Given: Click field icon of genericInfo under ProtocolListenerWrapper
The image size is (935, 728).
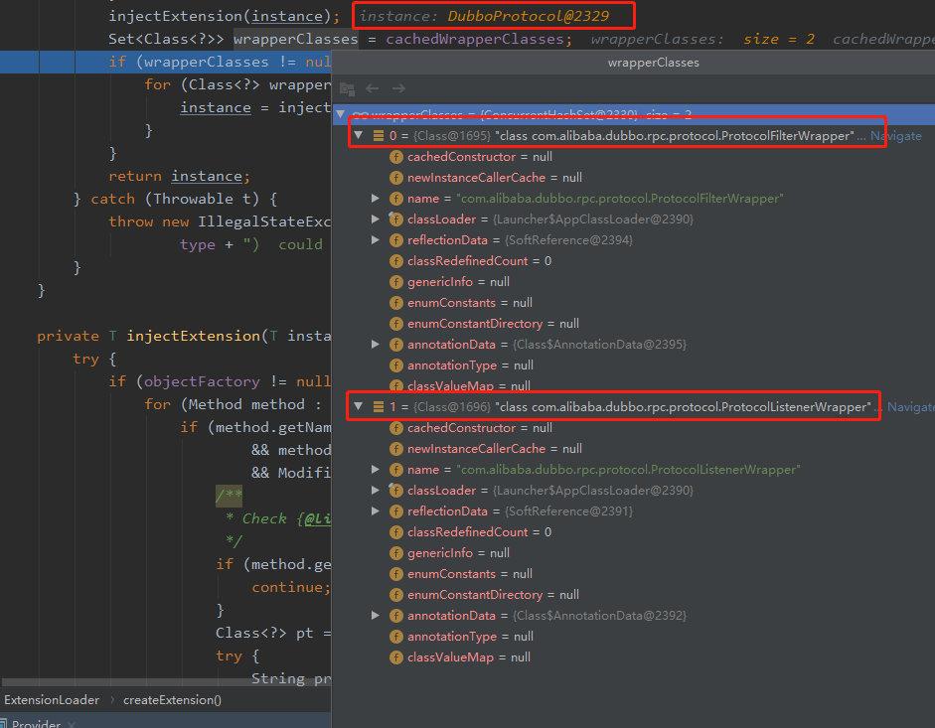Looking at the screenshot, I should [395, 553].
